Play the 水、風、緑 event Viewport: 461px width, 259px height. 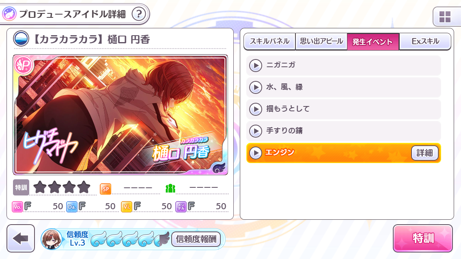click(x=343, y=87)
